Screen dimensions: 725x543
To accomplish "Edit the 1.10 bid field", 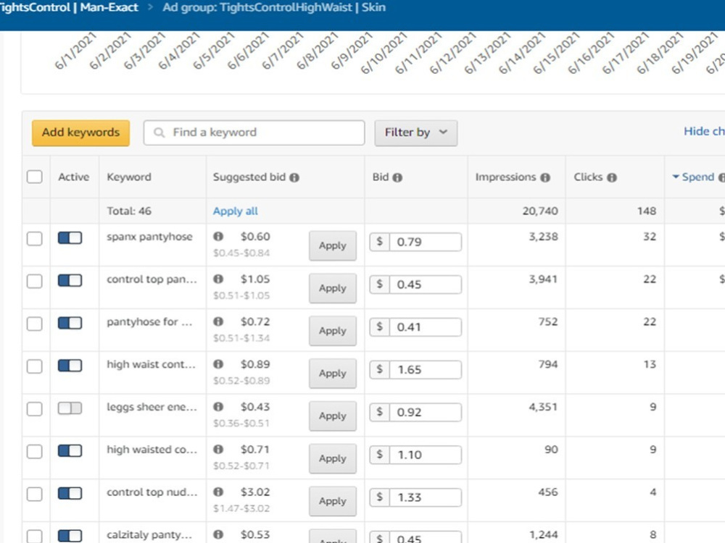I will coord(425,455).
